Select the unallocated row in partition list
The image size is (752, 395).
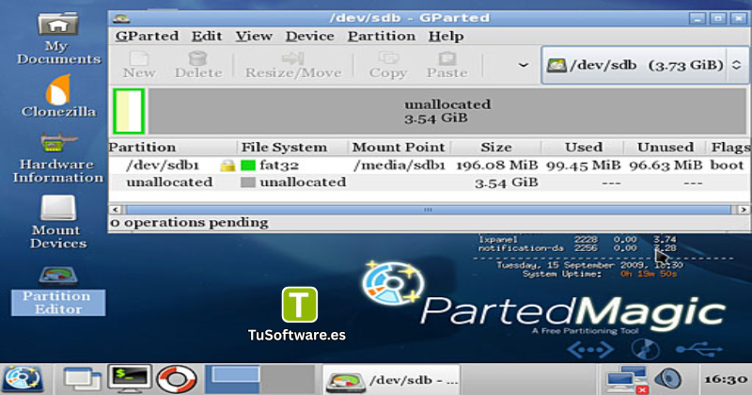click(430, 182)
